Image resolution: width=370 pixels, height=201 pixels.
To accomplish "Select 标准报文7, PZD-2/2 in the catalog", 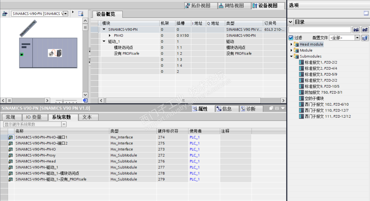I will click(321, 80).
